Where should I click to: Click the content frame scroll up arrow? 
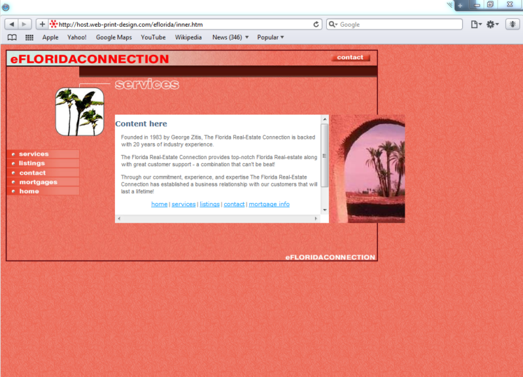324,119
